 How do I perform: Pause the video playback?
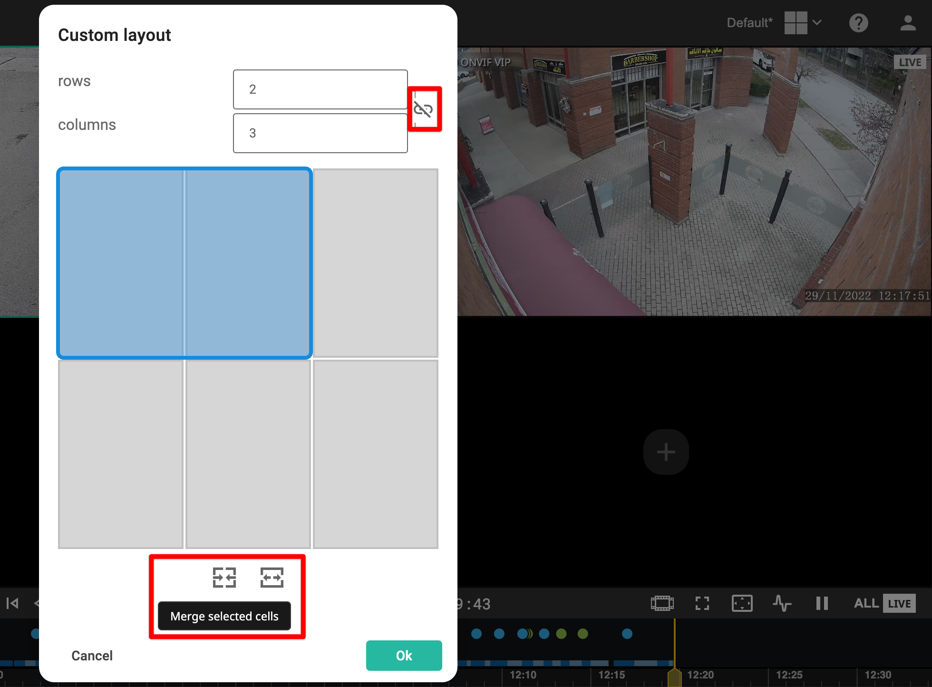click(x=822, y=603)
